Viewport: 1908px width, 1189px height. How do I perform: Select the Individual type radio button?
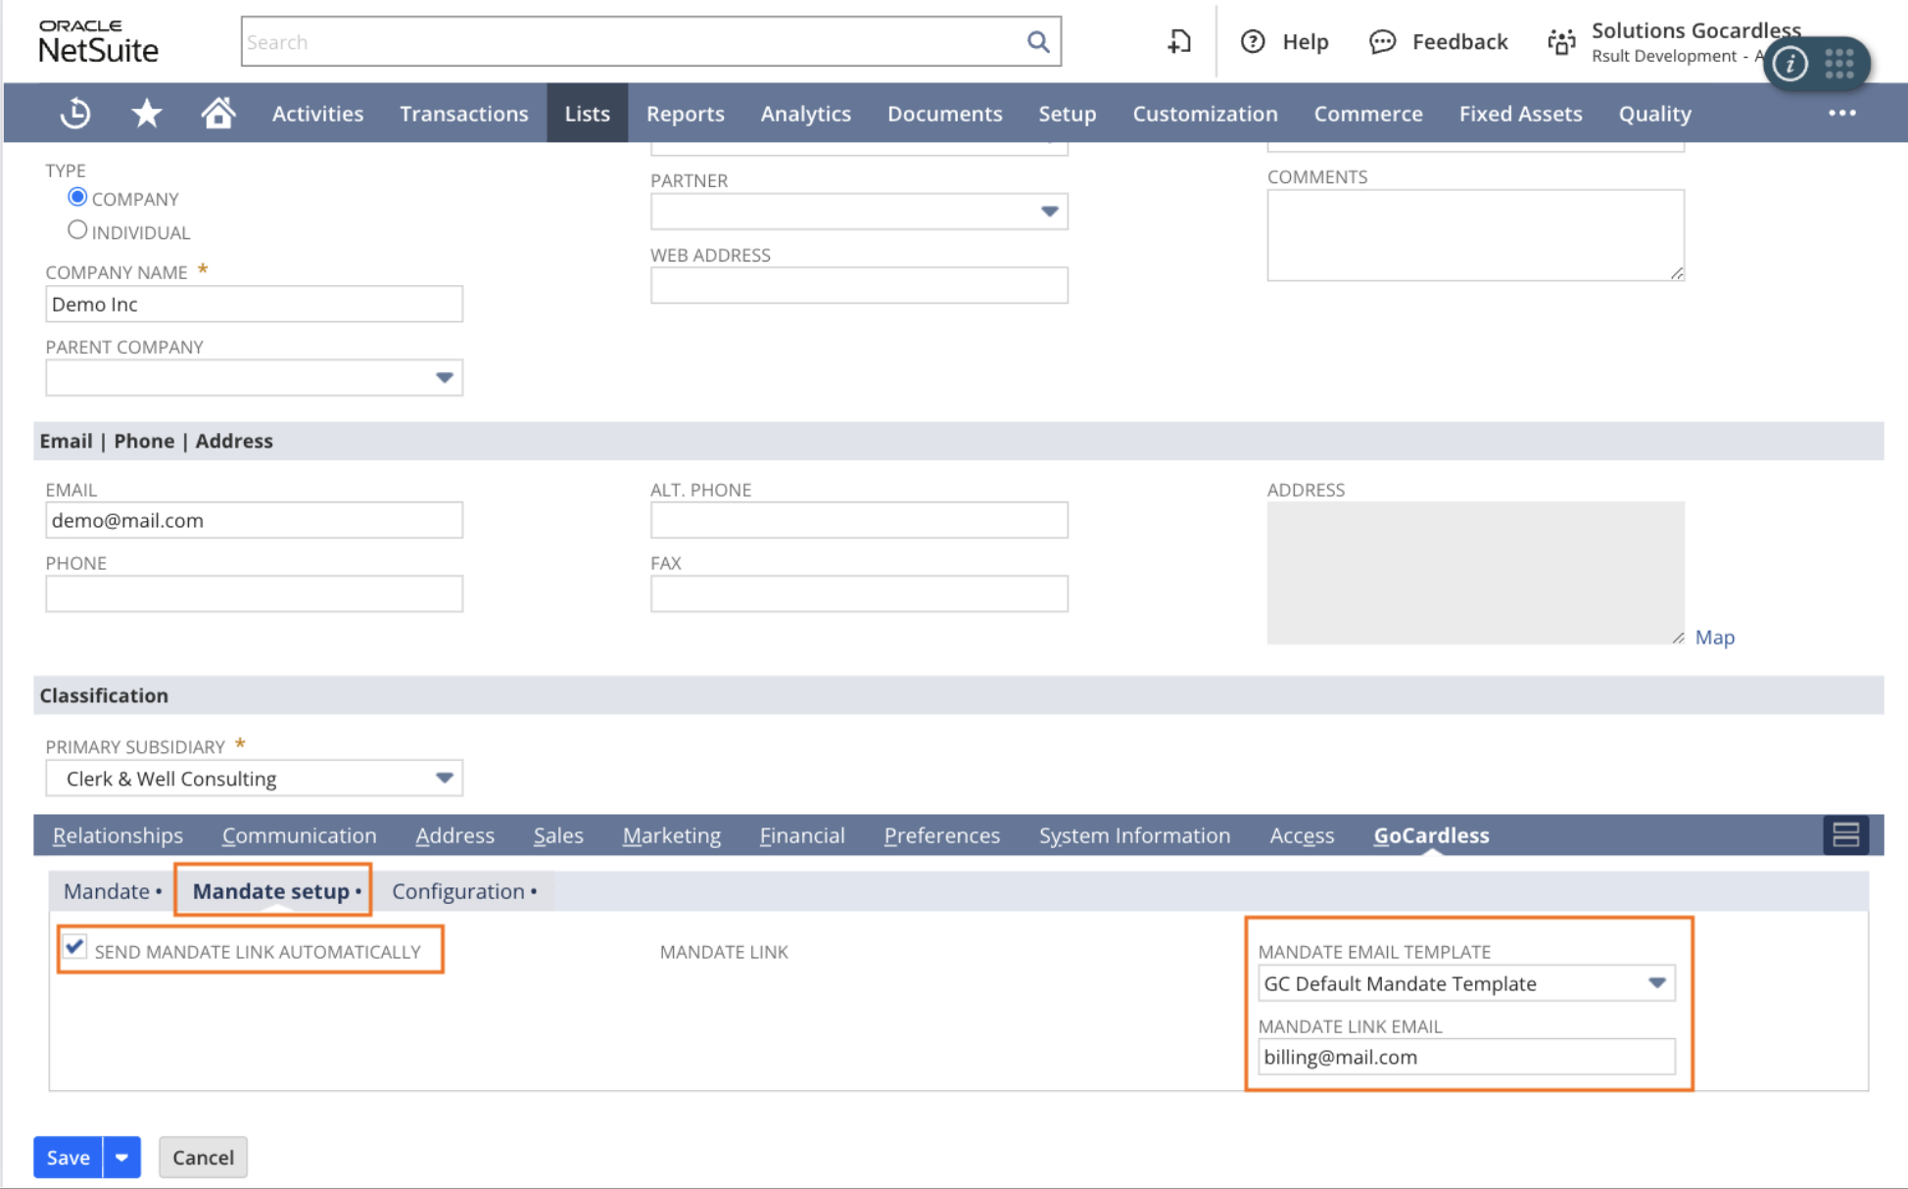77,230
